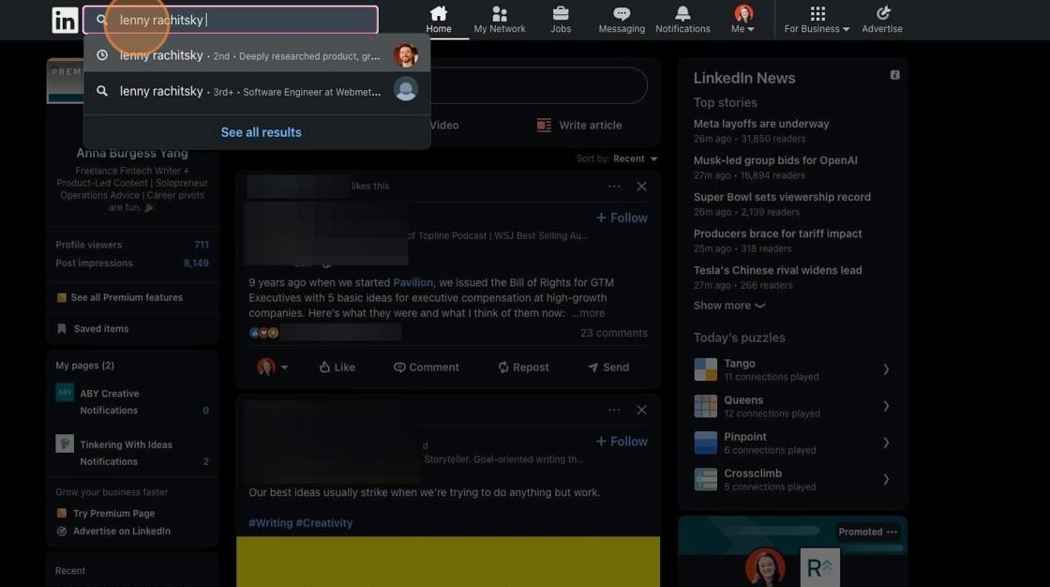Open the Promoted ad options menu

pyautogui.click(x=892, y=532)
